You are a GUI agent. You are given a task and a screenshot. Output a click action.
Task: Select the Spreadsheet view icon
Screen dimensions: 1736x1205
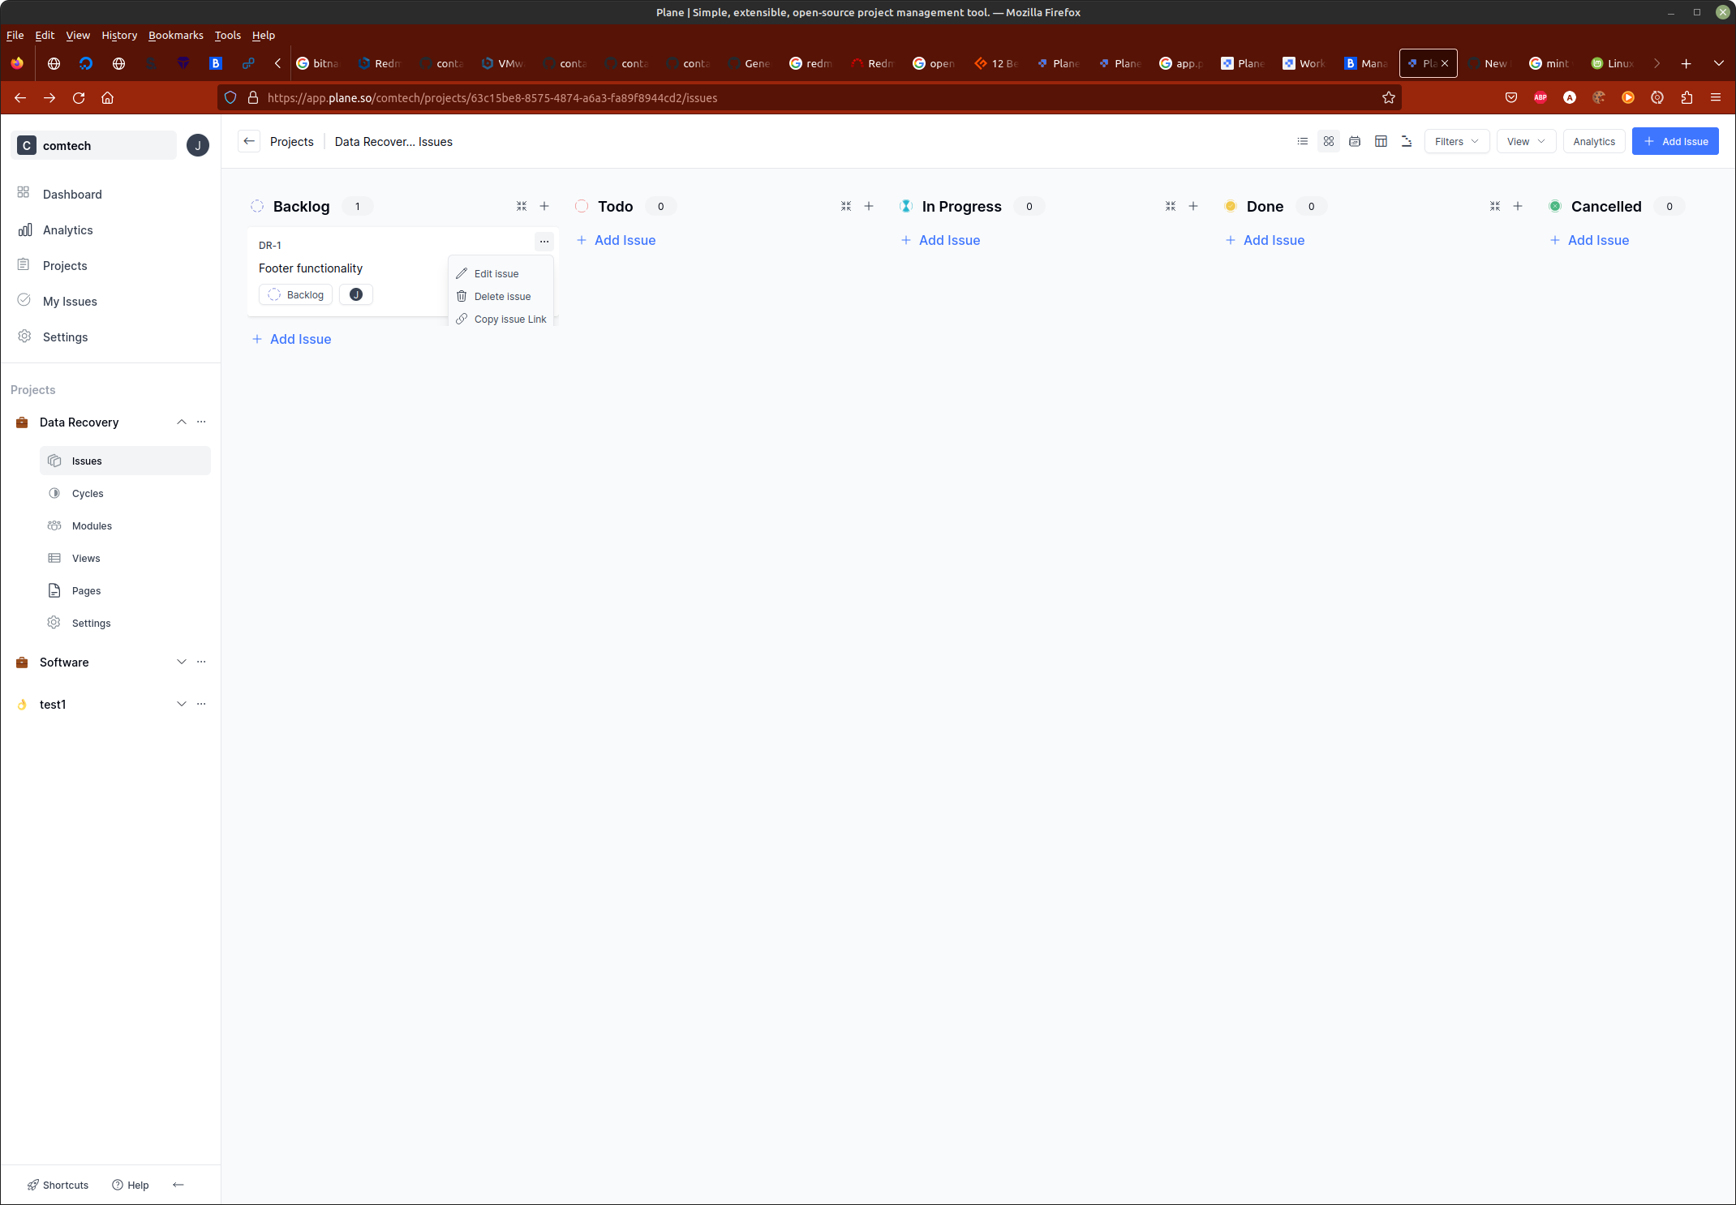(1380, 141)
